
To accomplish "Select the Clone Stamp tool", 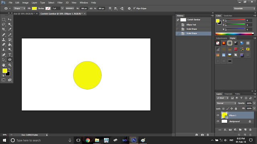I will point(4,40).
